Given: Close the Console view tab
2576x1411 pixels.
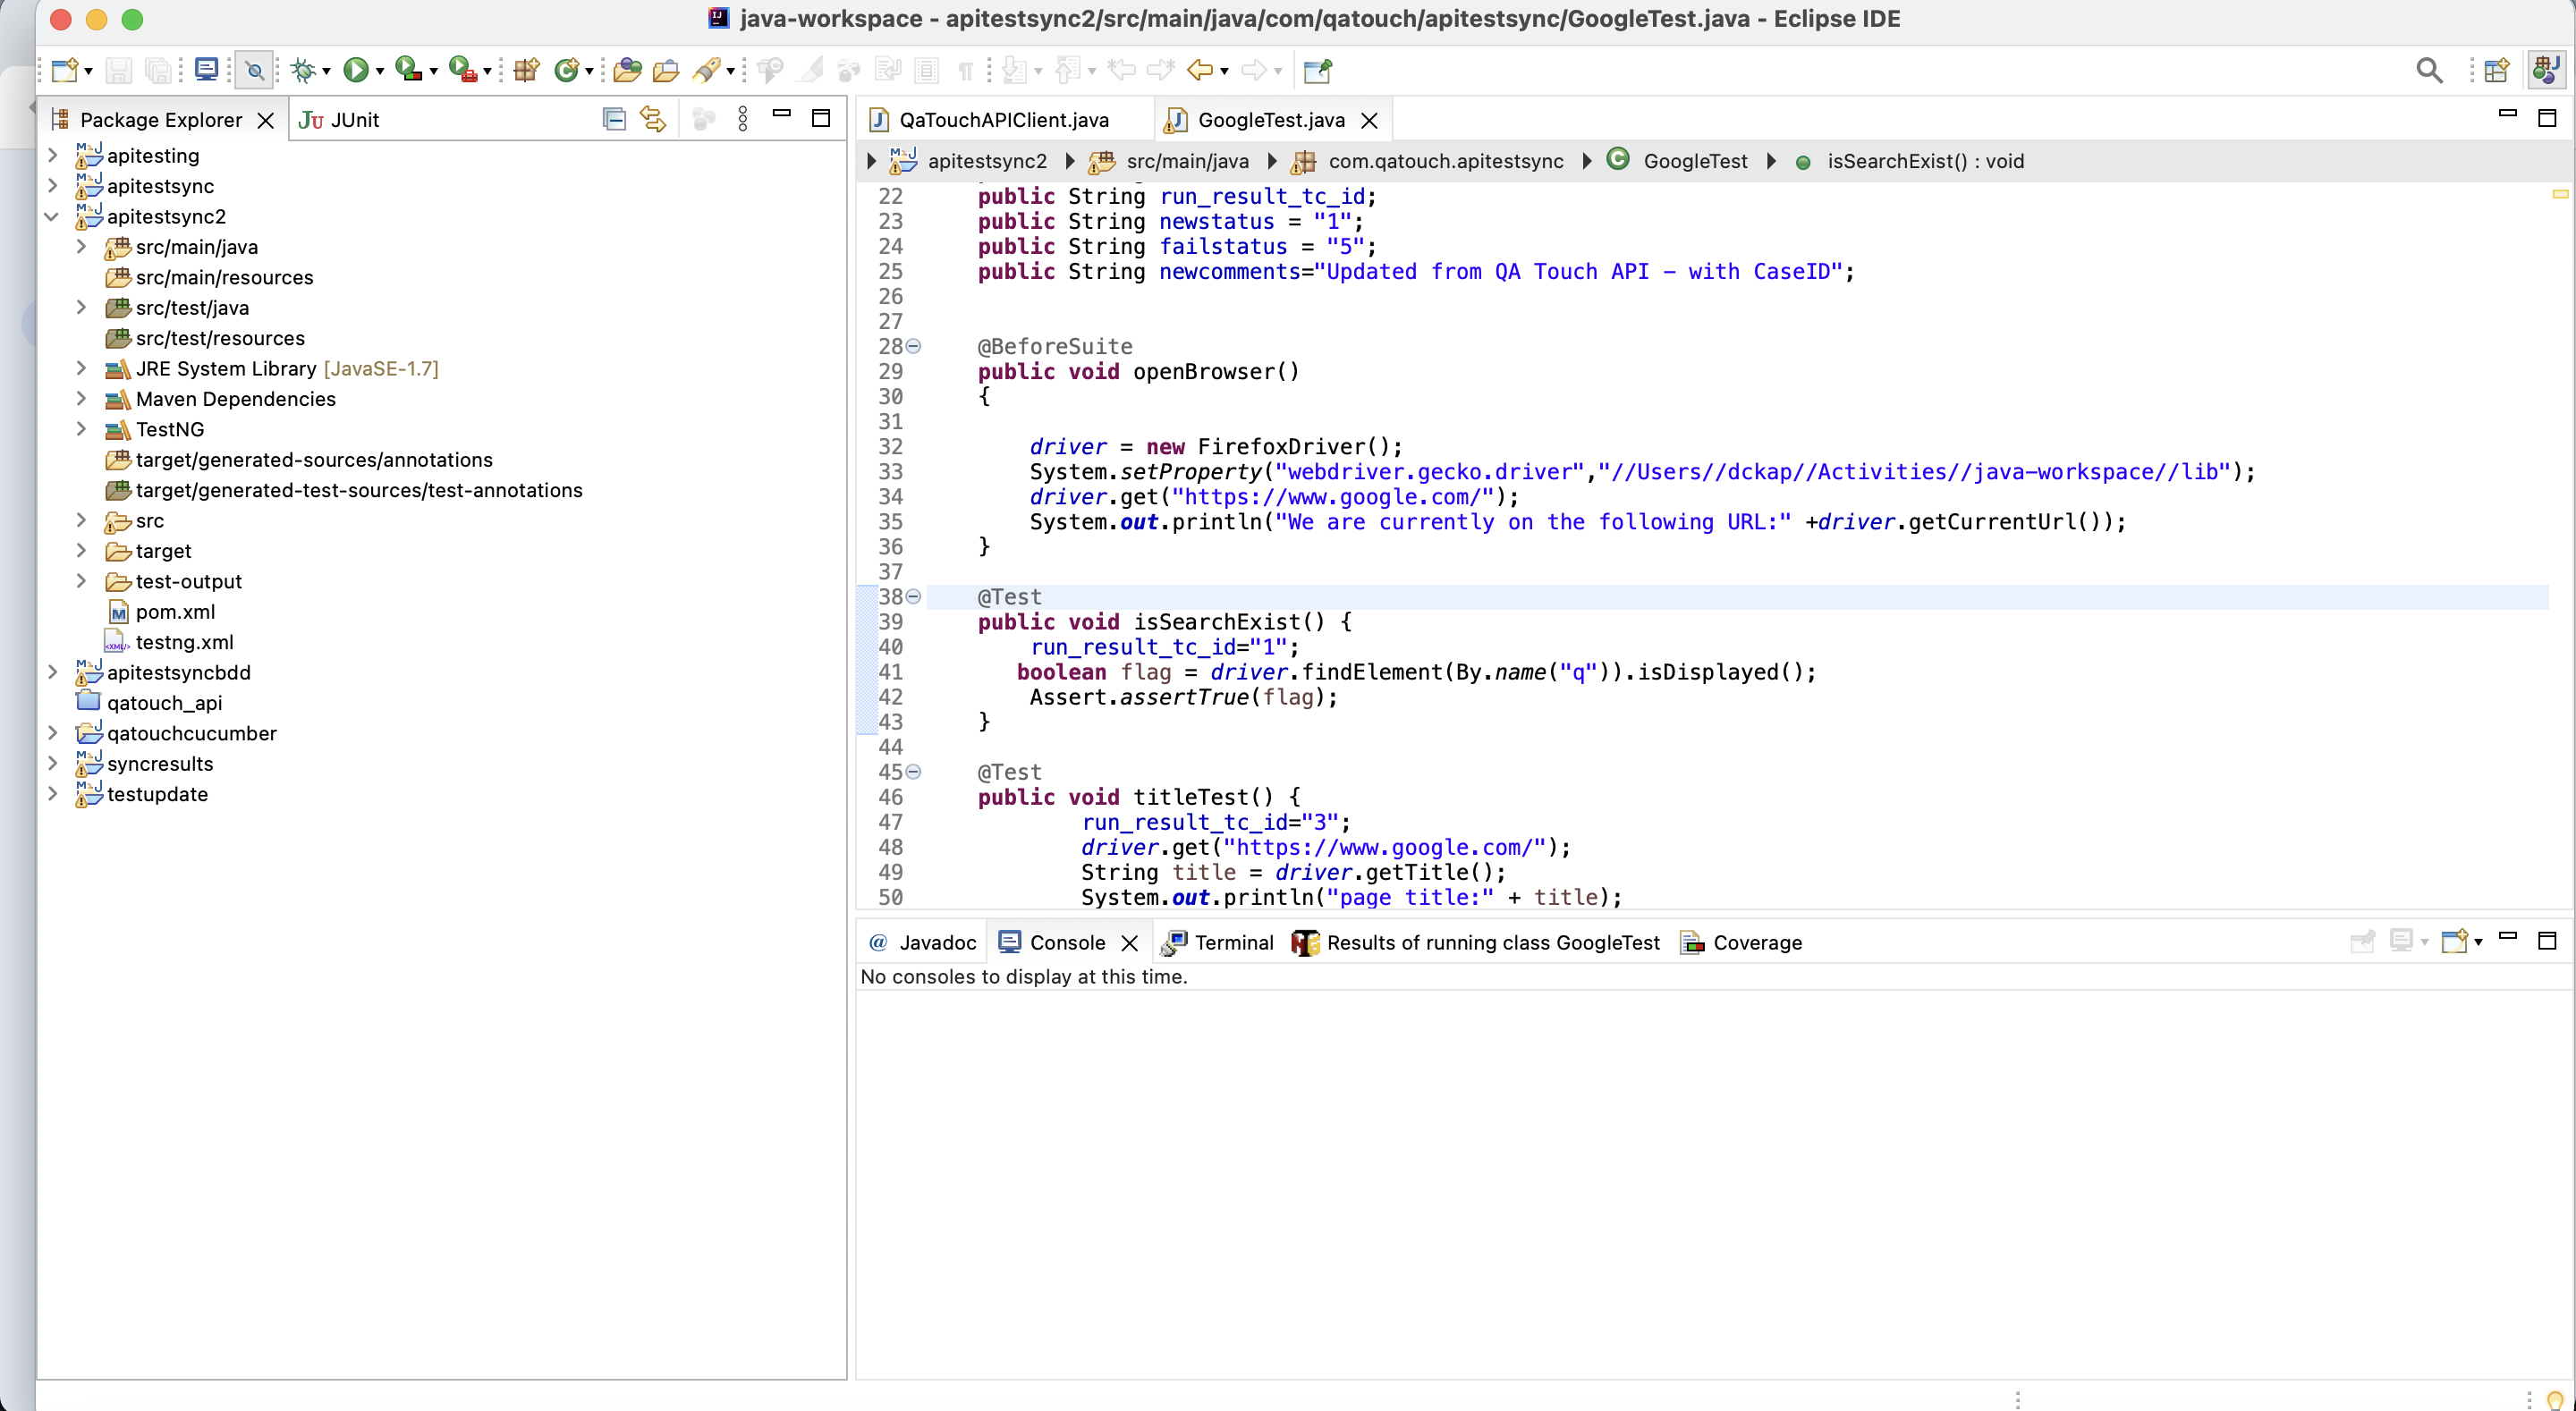Looking at the screenshot, I should click(x=1130, y=943).
